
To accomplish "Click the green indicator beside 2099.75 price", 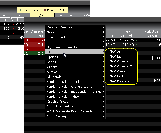I will pyautogui.click(x=136, y=40).
